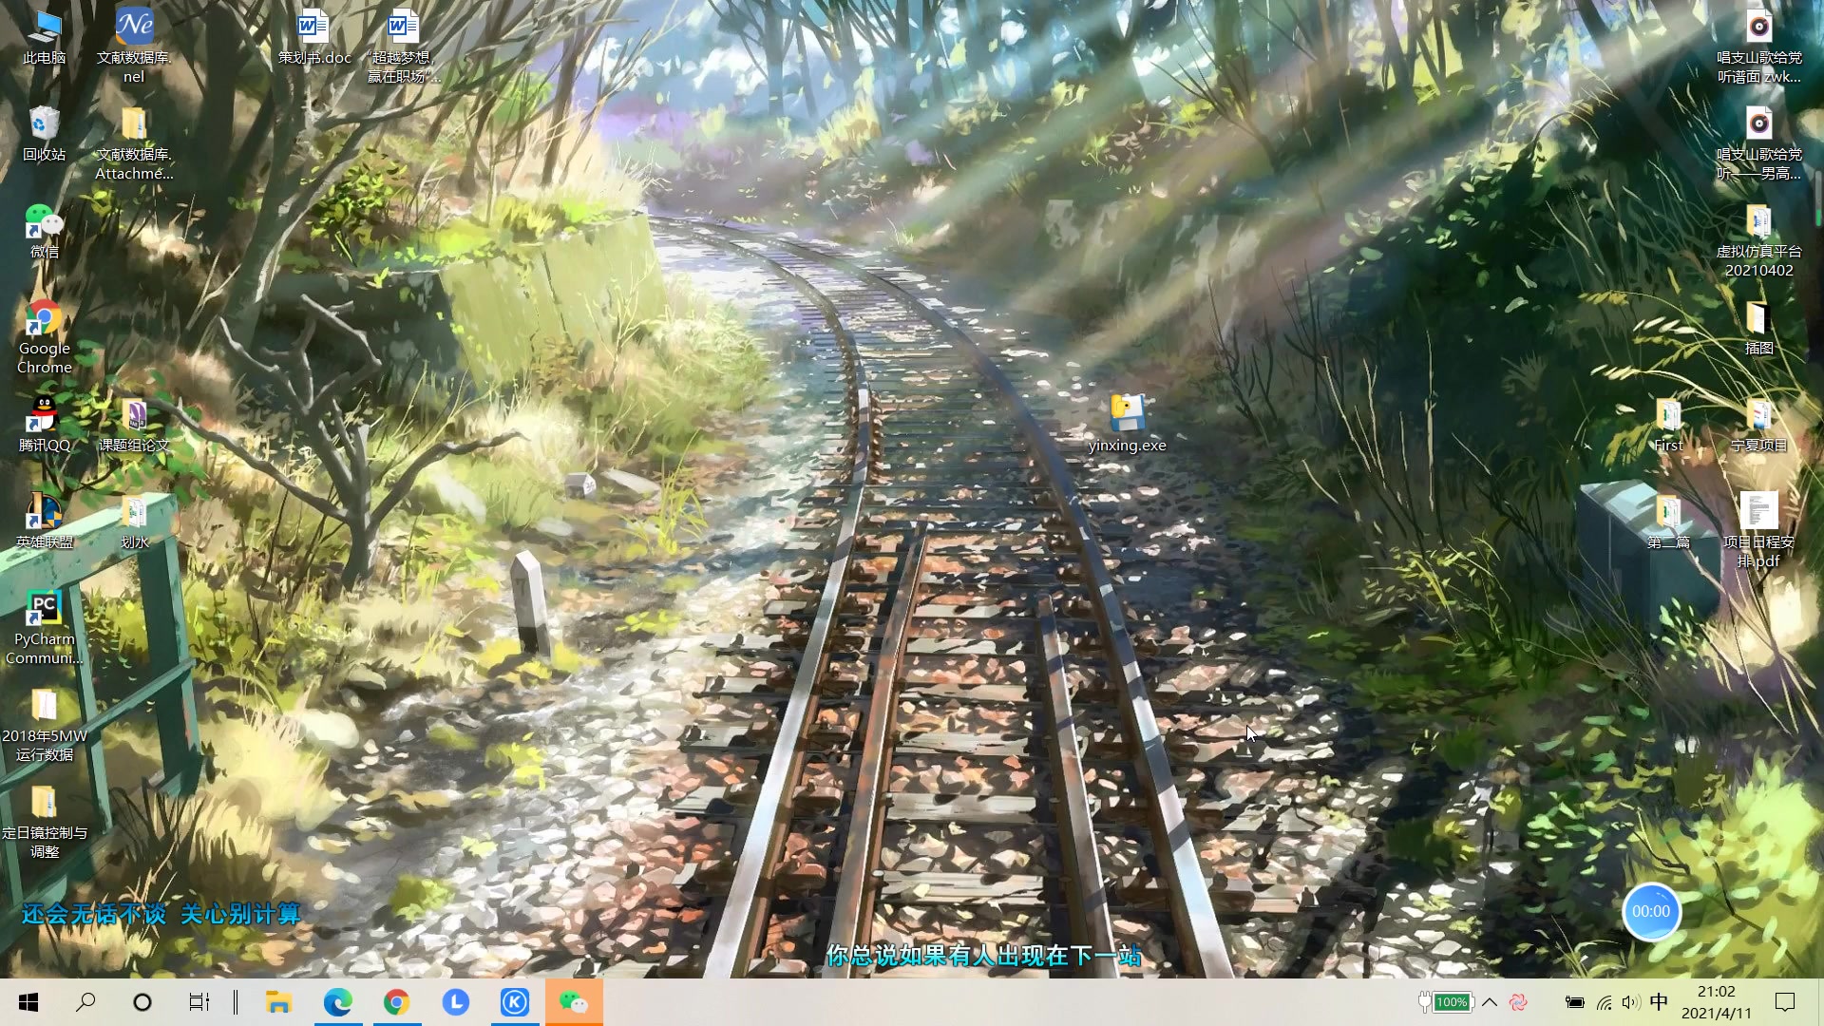Select the 超越梦想 赢在职场 Word document
This screenshot has height=1026, width=1824.
tap(404, 47)
